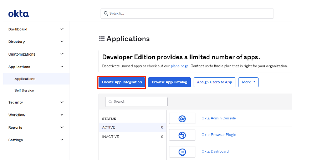This screenshot has height=160, width=312.
Task: Open Directory in the sidebar menu
Action: [x=17, y=42]
